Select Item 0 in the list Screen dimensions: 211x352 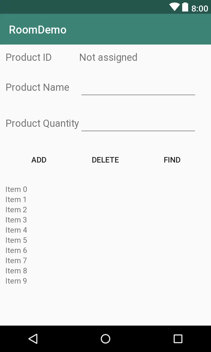[x=16, y=189]
